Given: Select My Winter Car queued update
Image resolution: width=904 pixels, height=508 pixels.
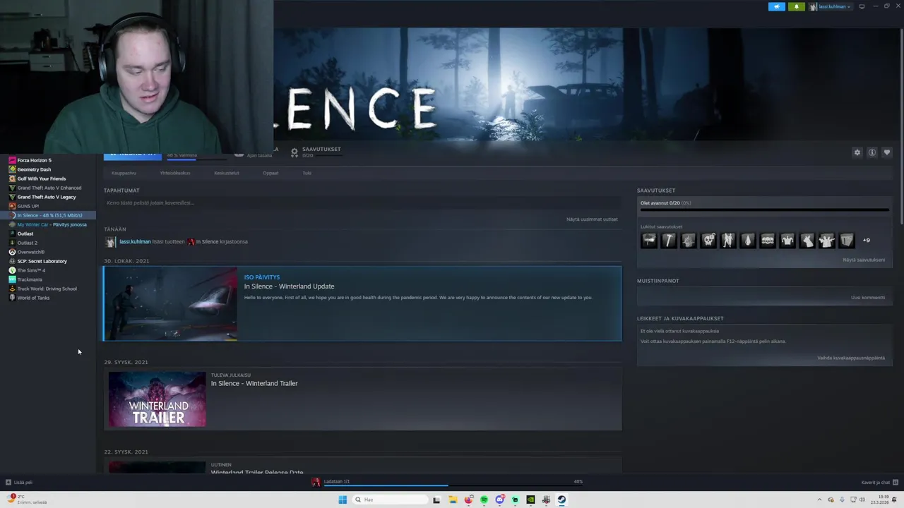Looking at the screenshot, I should point(52,224).
